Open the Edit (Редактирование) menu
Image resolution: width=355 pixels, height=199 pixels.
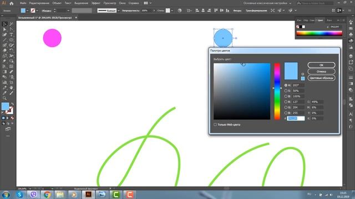point(39,3)
